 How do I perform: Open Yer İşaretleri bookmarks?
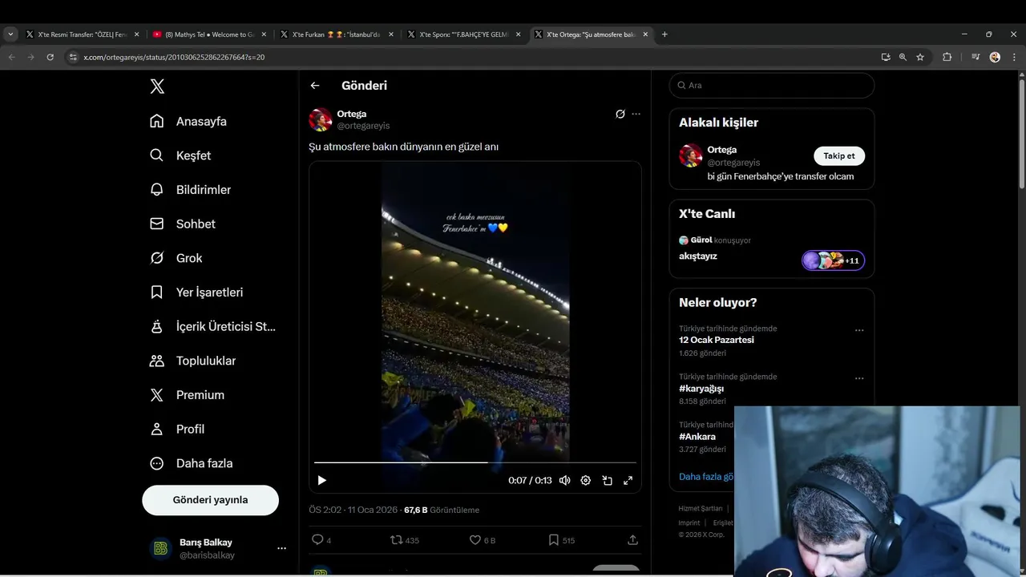pyautogui.click(x=196, y=293)
